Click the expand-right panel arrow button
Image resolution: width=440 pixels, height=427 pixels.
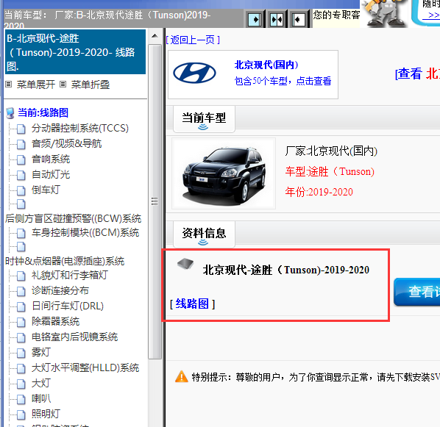[255, 20]
